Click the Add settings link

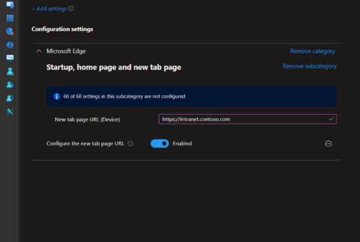pyautogui.click(x=50, y=9)
